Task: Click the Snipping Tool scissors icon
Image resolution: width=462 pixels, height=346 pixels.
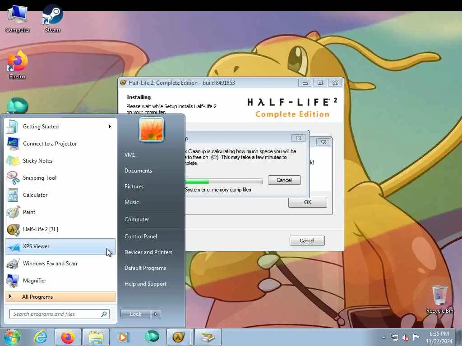Action: [13, 178]
